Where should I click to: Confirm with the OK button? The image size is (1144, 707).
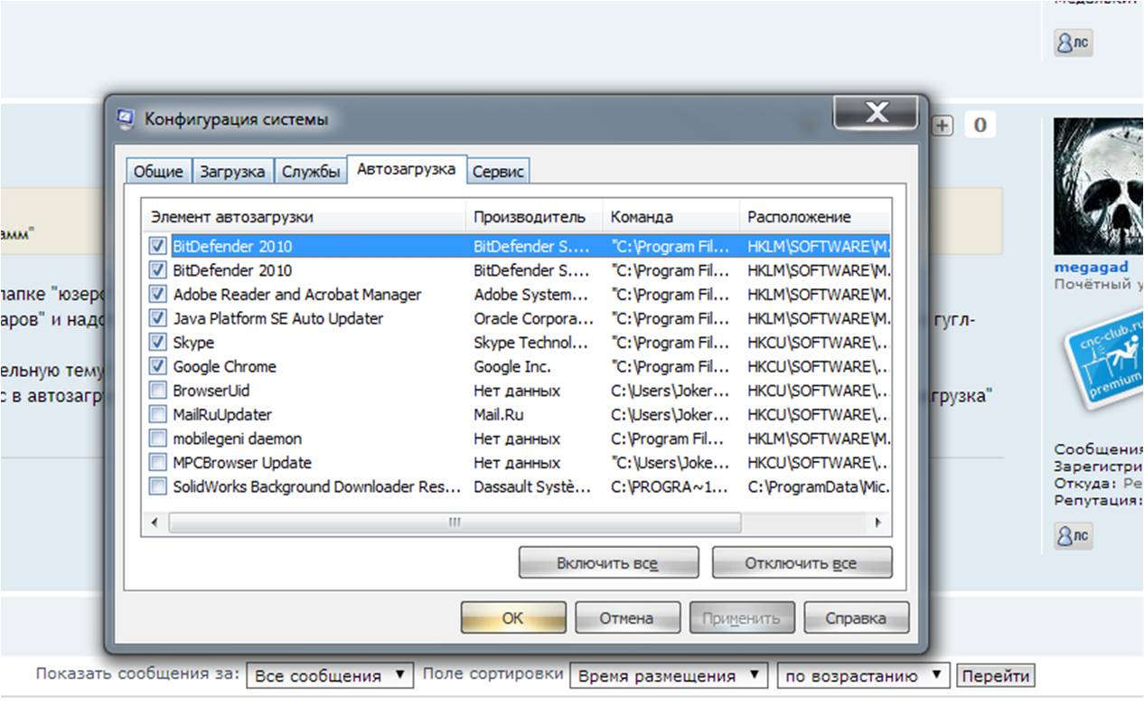513,618
